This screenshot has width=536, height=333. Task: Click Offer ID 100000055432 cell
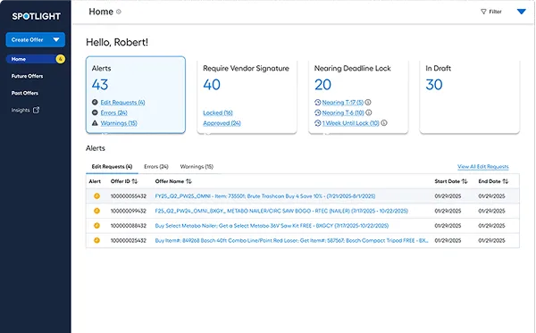(x=128, y=196)
